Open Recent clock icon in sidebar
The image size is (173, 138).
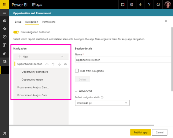click(x=5, y=37)
